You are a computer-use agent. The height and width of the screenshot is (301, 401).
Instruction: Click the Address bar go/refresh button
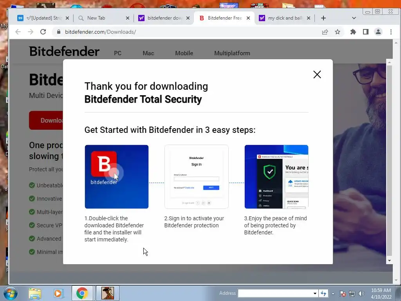[x=323, y=293]
